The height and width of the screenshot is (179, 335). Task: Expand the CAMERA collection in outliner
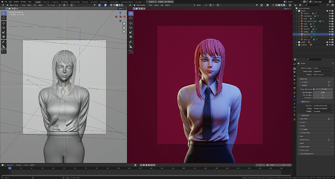[297, 45]
